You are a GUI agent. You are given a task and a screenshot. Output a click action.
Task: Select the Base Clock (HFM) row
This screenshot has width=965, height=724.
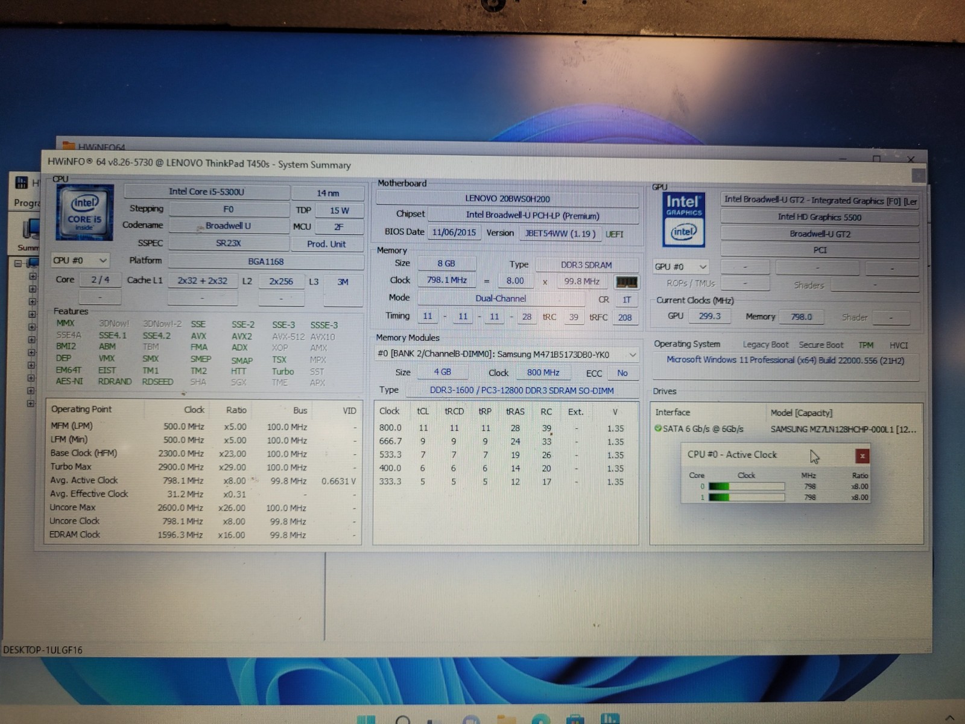(203, 453)
